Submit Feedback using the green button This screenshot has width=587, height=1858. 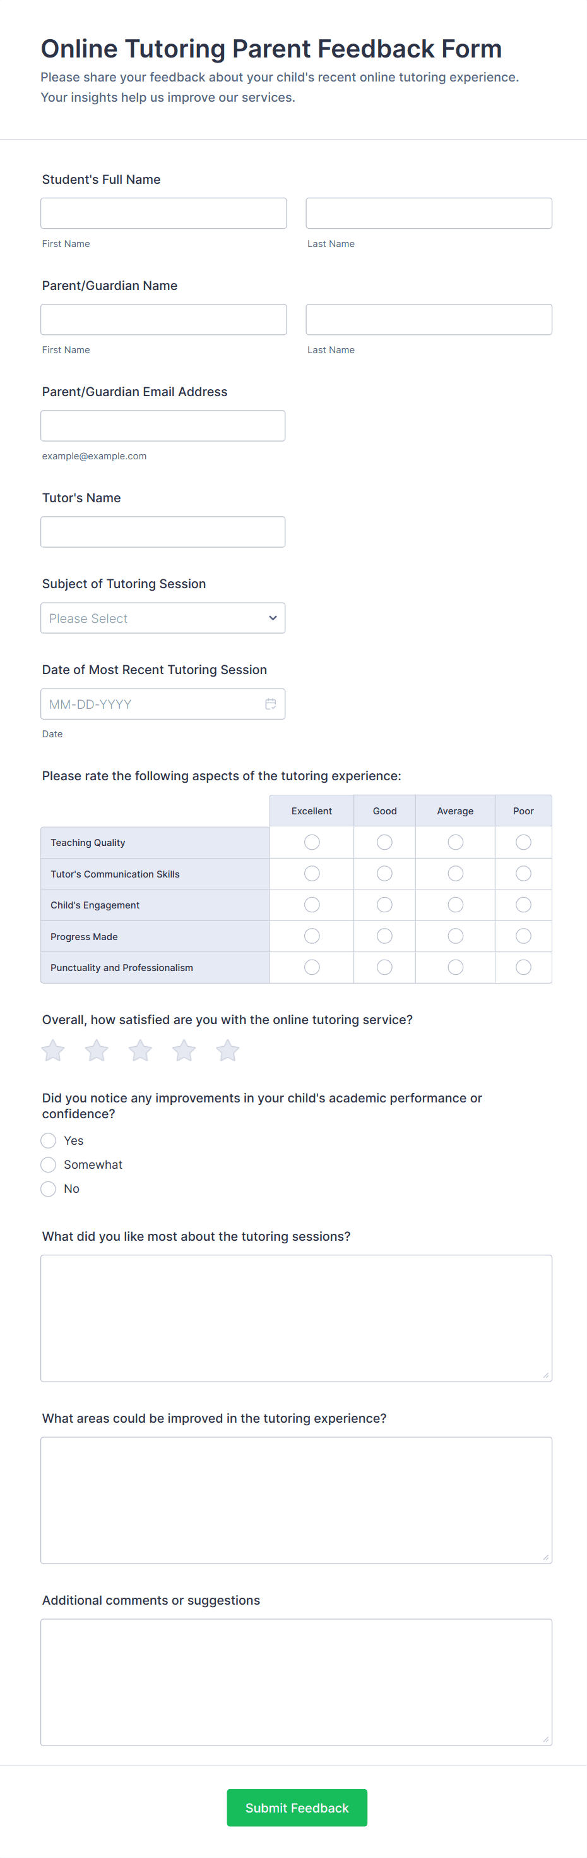click(297, 1807)
